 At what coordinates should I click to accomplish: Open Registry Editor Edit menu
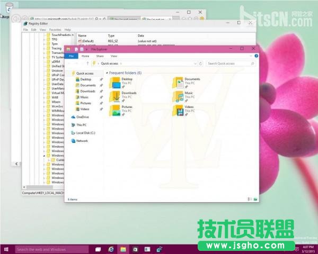[x=33, y=30]
